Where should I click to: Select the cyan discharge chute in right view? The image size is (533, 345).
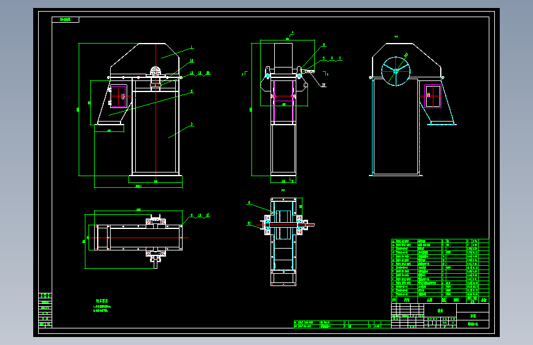(438, 102)
